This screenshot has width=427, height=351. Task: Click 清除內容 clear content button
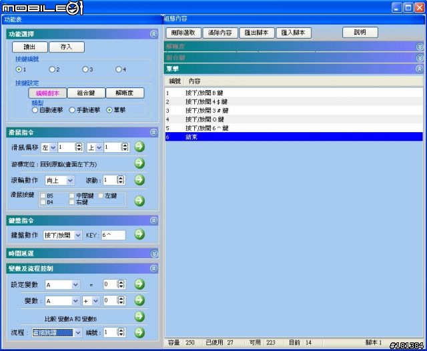(220, 33)
